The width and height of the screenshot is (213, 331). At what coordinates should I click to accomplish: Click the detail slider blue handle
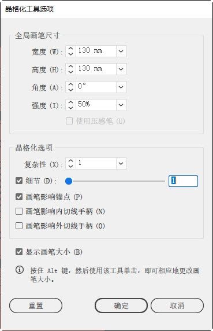[x=69, y=181]
